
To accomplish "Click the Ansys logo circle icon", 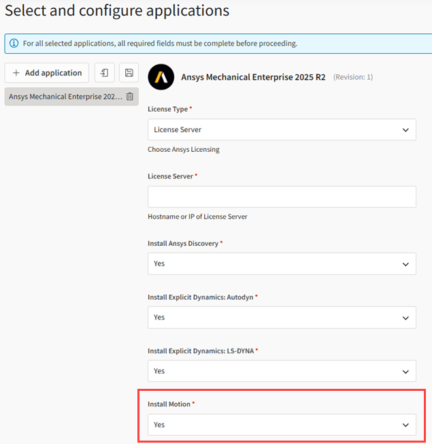I will pos(161,77).
